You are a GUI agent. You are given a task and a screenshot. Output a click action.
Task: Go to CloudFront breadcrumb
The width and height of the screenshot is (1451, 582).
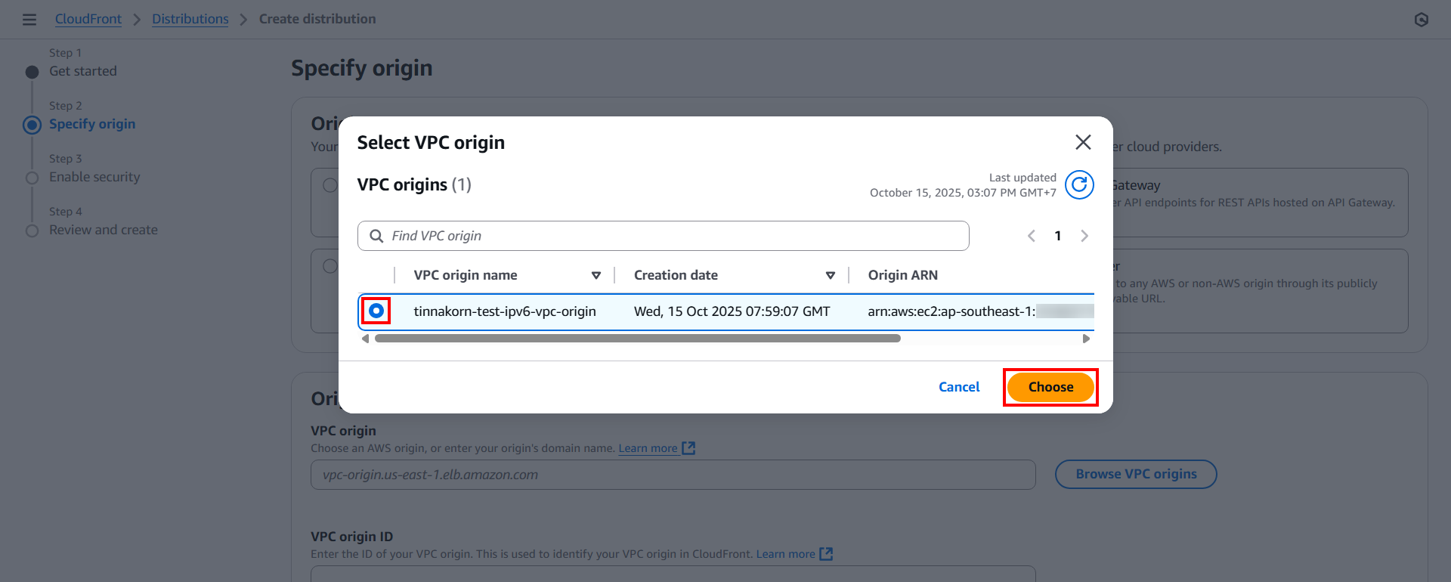point(88,19)
